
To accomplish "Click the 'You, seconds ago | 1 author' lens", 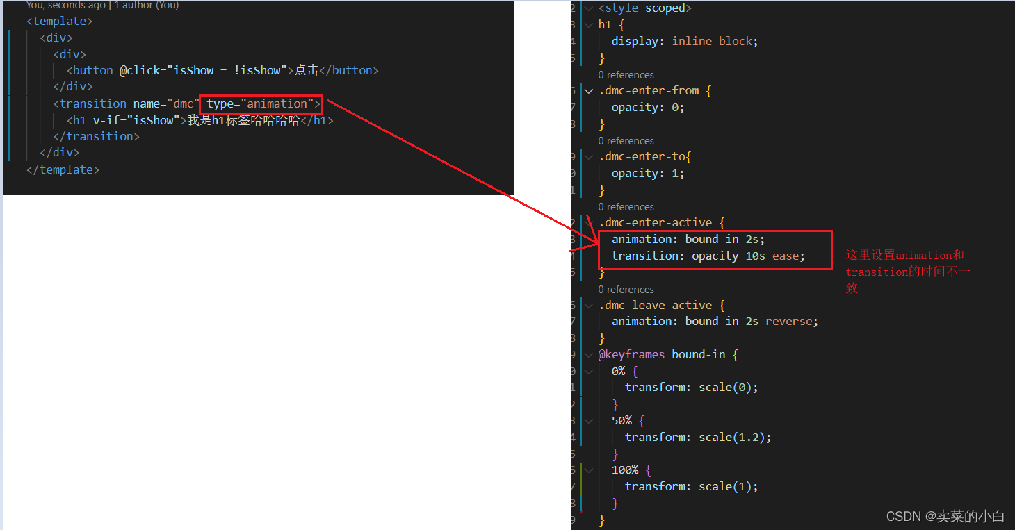I will pos(102,6).
